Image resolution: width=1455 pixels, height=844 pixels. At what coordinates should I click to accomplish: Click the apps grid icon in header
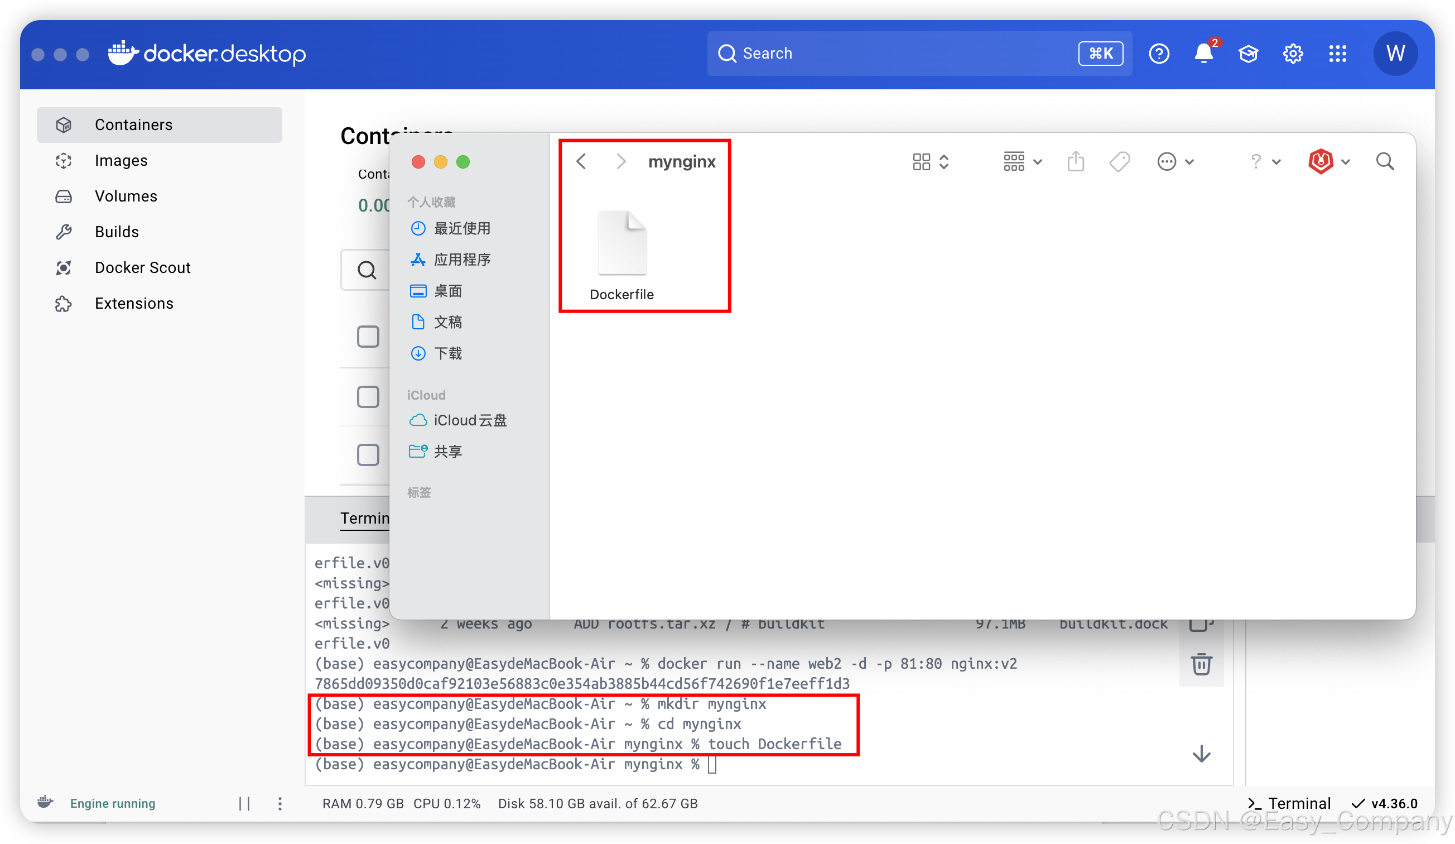coord(1337,54)
